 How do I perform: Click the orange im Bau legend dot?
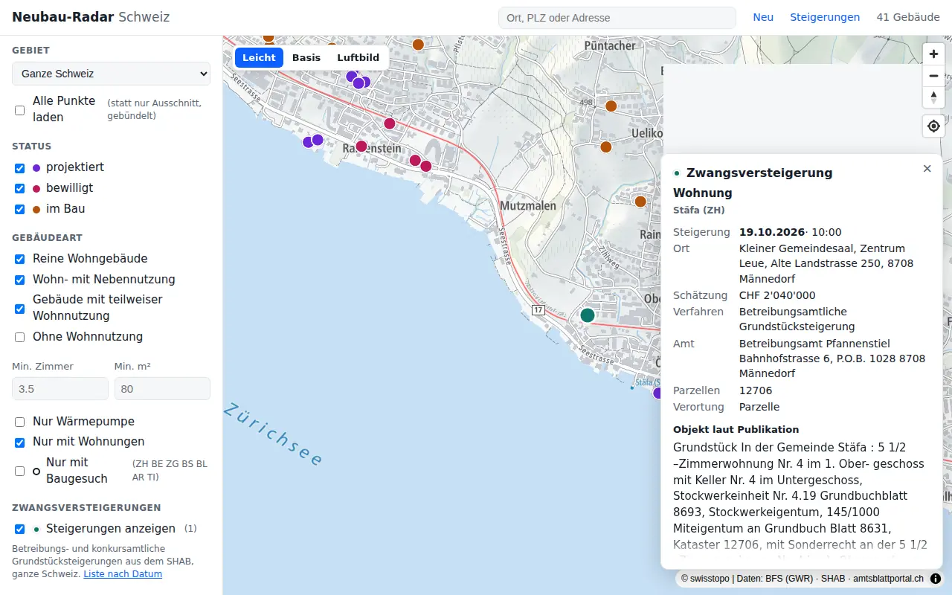point(36,210)
